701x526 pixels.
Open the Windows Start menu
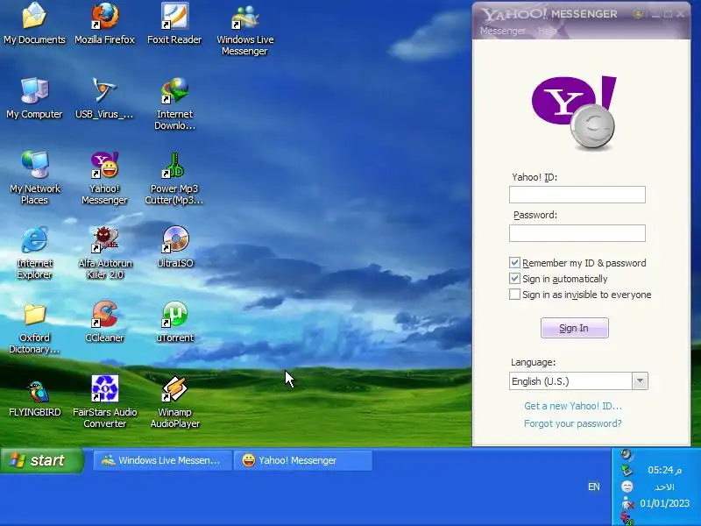coord(42,460)
